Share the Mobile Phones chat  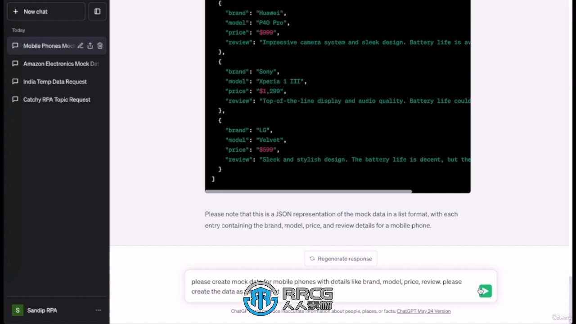click(x=90, y=45)
